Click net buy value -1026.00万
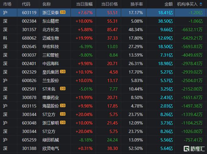This screenshot has width=207, height=154. (x=192, y=131)
